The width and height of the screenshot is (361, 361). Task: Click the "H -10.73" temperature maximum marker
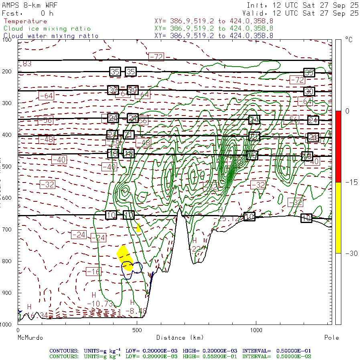[x=100, y=300]
